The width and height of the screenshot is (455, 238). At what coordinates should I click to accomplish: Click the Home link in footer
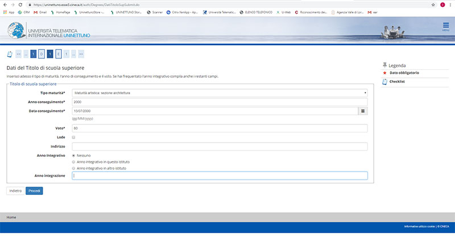pyautogui.click(x=11, y=217)
